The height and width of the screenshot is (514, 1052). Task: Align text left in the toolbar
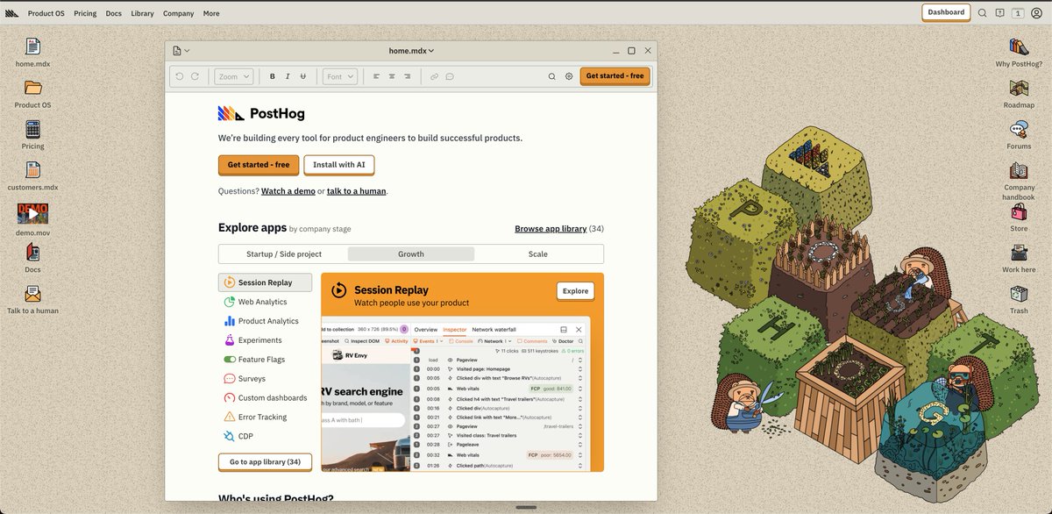tap(376, 76)
